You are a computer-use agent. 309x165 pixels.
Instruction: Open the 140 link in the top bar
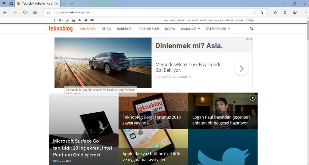pyautogui.click(x=166, y=21)
